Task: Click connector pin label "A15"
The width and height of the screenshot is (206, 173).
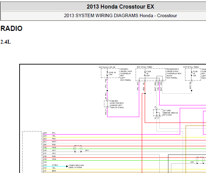Action: [45, 159]
